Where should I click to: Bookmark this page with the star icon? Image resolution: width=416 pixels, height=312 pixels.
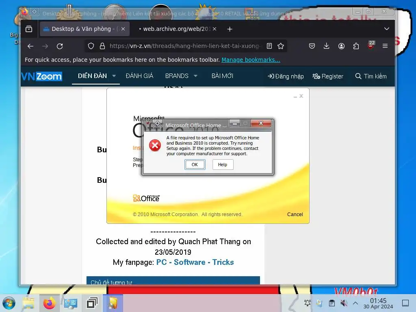[281, 46]
